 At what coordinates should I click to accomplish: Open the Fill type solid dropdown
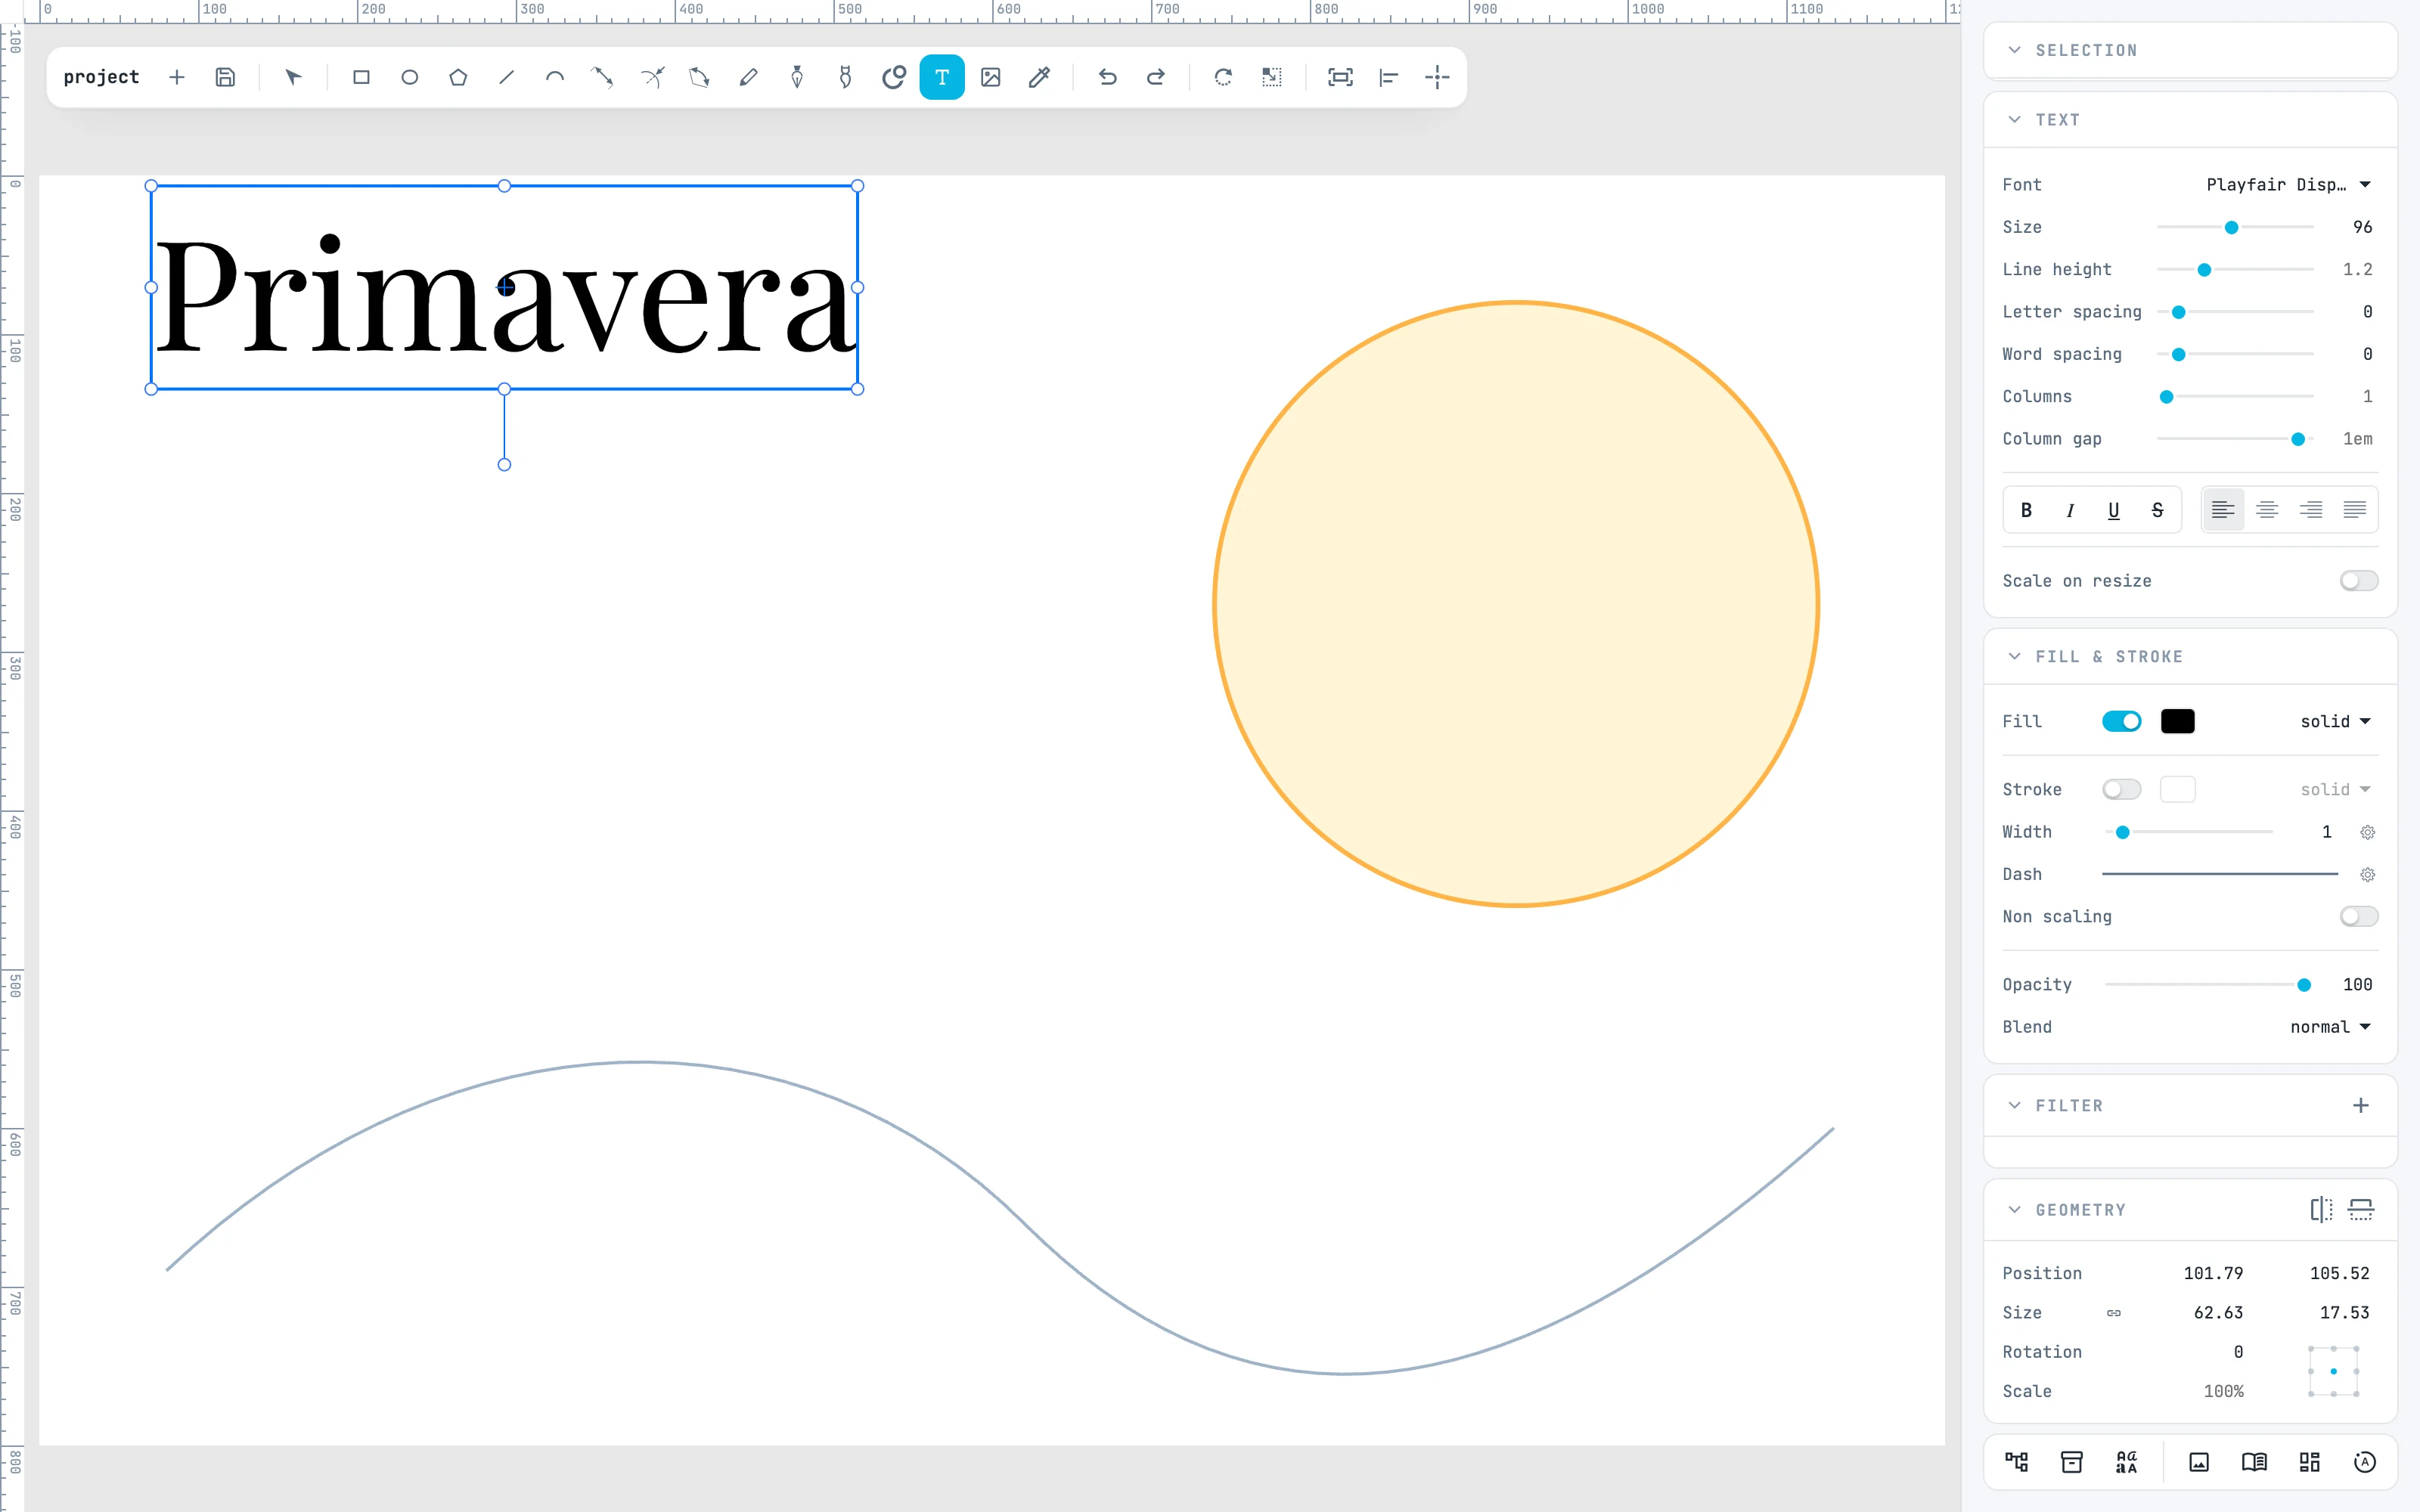[2335, 721]
